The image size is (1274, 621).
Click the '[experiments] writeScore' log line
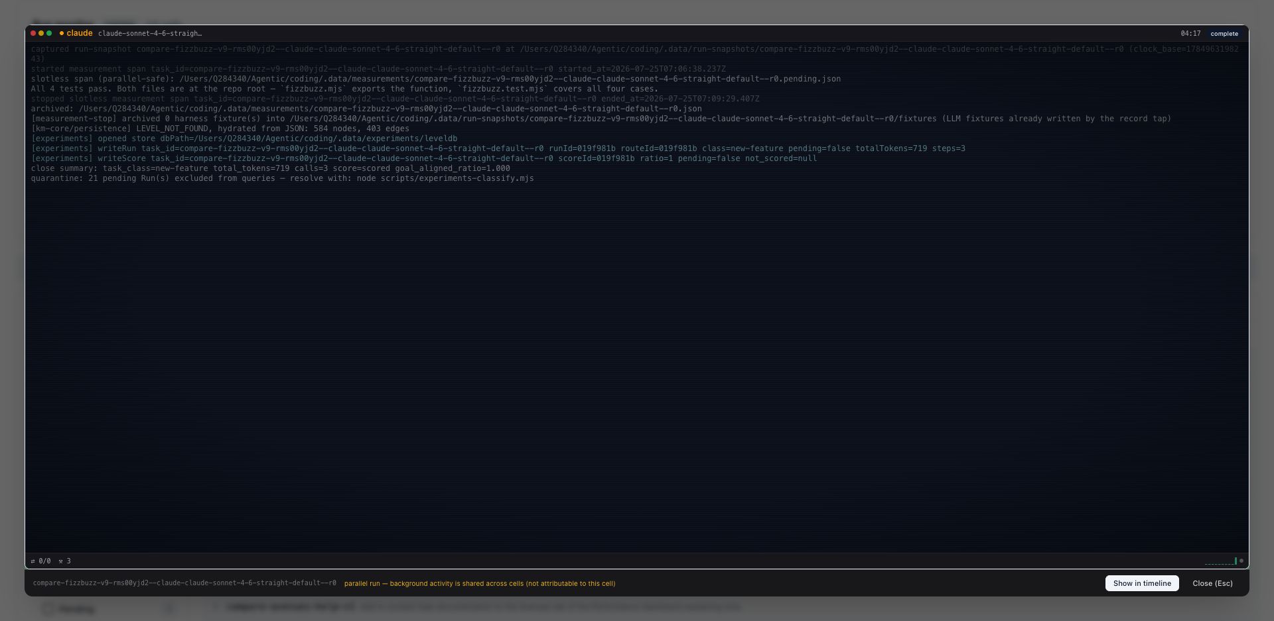click(x=423, y=158)
